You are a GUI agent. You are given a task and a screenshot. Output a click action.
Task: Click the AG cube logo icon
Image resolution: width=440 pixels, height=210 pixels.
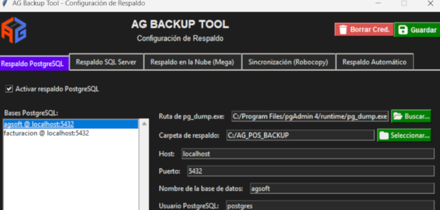tap(14, 30)
